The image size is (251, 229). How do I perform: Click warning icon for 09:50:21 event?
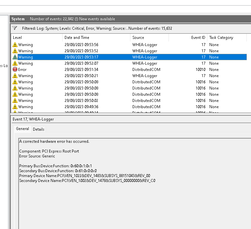pyautogui.click(x=15, y=76)
